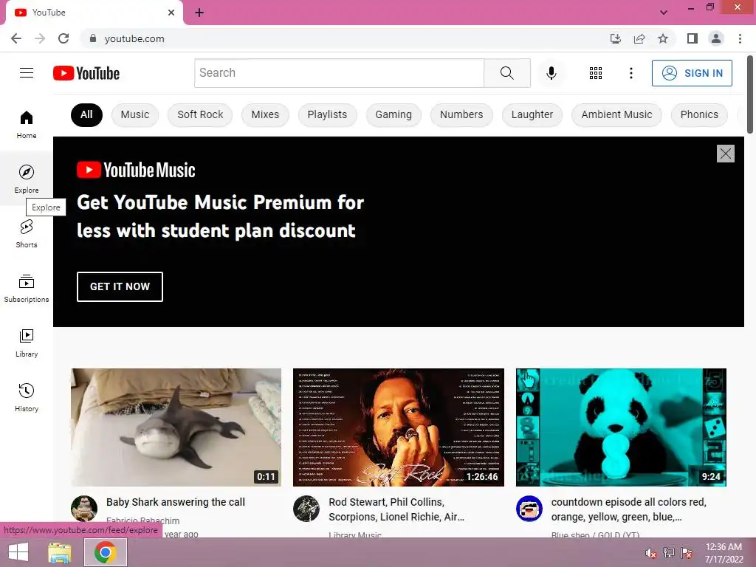This screenshot has width=756, height=567.
Task: Select the Laughter filter chip
Action: 532,114
